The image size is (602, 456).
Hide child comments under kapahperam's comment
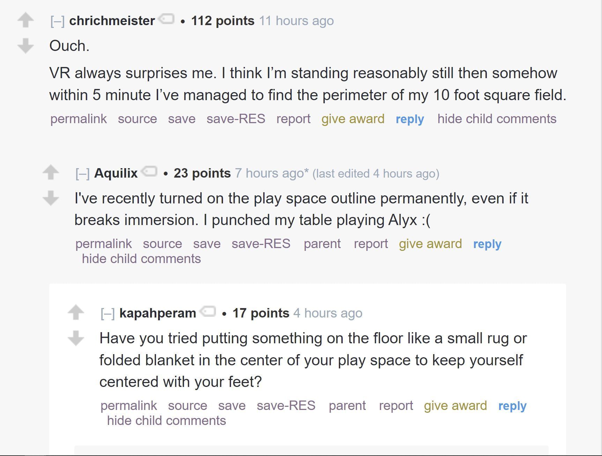pos(166,421)
